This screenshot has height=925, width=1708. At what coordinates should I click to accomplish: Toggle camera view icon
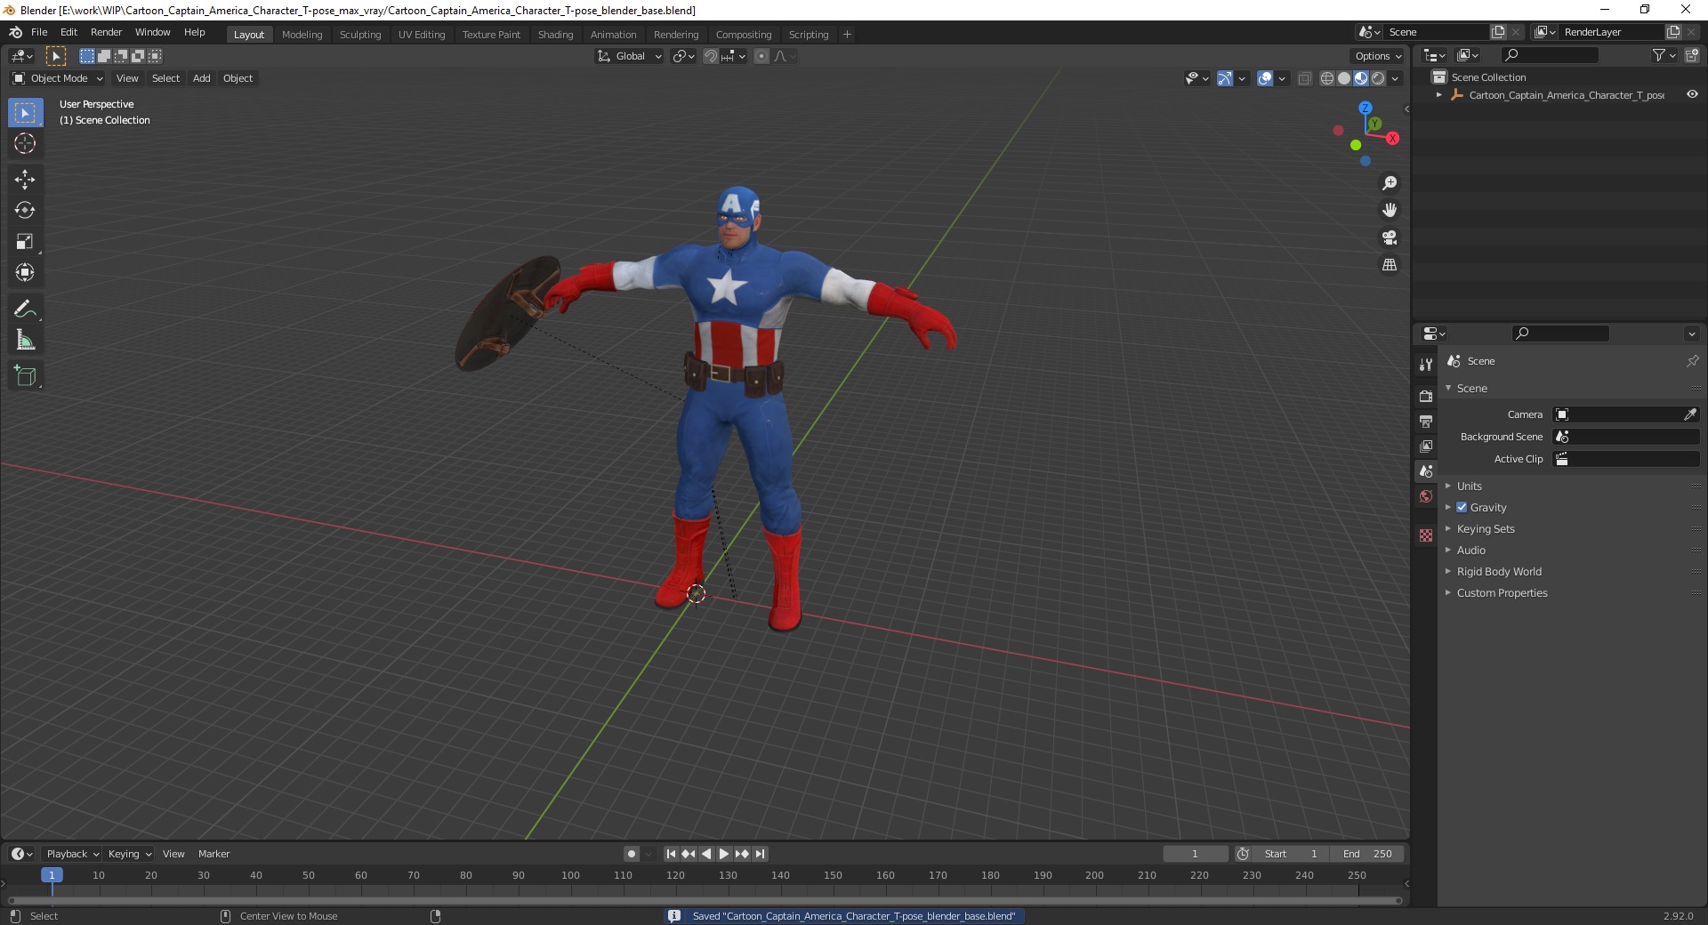coord(1389,237)
